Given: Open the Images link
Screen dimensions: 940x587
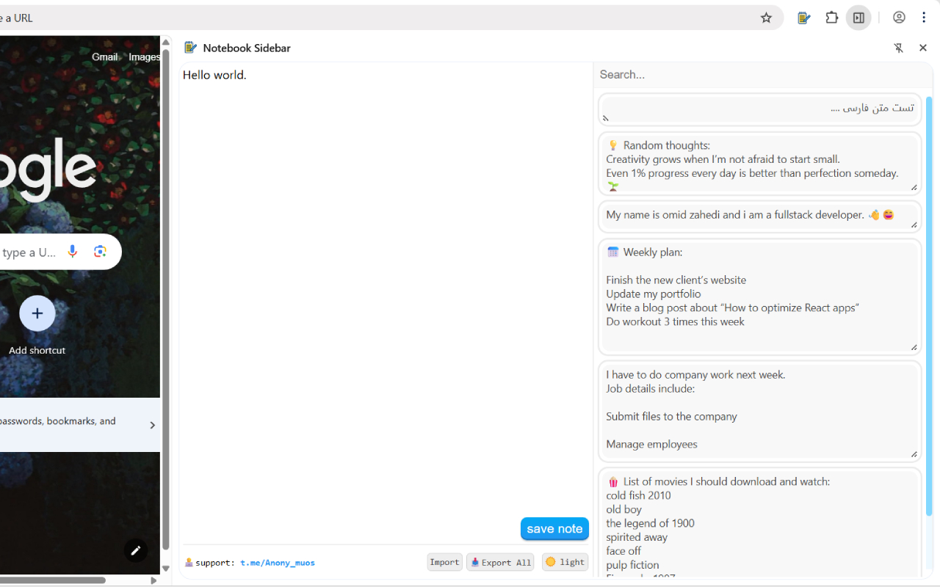Looking at the screenshot, I should 145,57.
